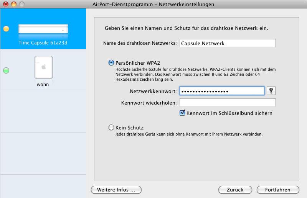Select the Persönlicher WPA2 radio button
307x198 pixels.
(x=111, y=63)
